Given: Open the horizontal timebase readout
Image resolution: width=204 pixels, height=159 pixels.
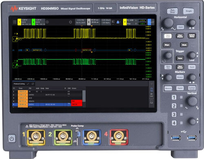Looking at the screenshot, I should [x=95, y=22].
